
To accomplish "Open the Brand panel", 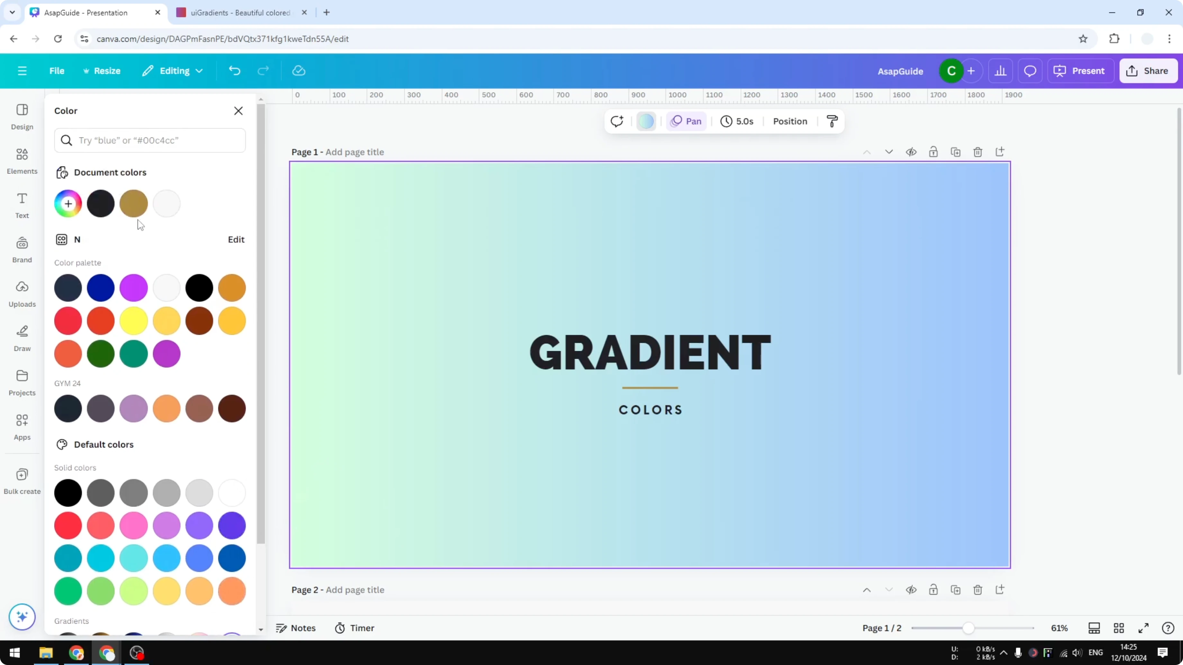I will [22, 249].
